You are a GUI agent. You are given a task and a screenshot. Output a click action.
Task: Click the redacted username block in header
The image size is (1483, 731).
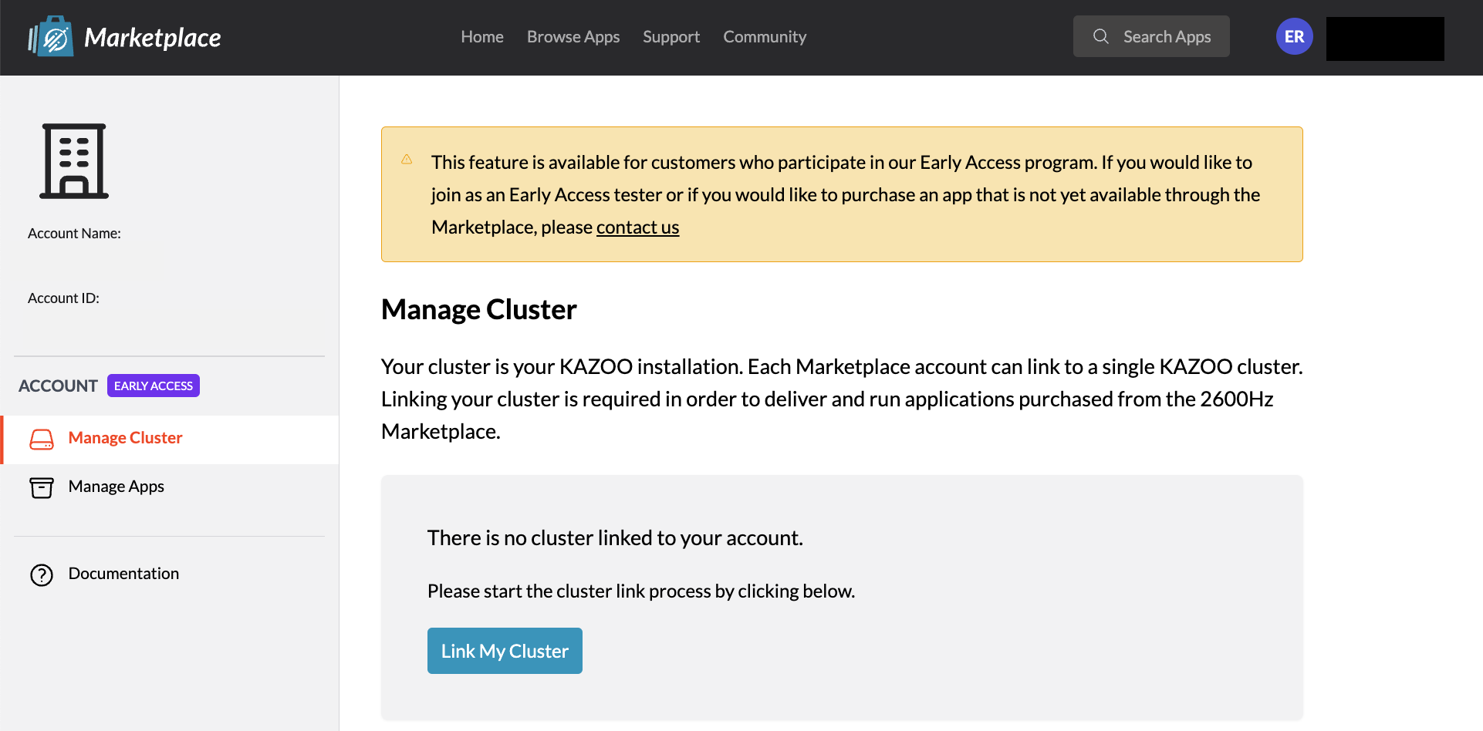1385,39
